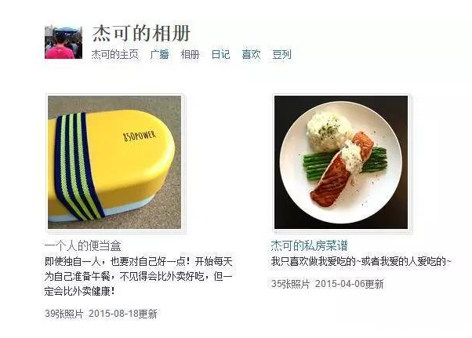Click the page heading 杰可的相册

[141, 33]
